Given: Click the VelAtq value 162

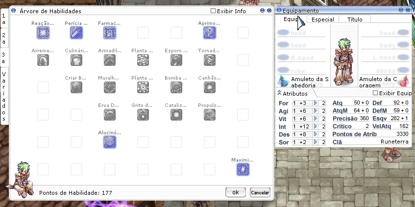Looking at the screenshot, I should [x=404, y=126].
